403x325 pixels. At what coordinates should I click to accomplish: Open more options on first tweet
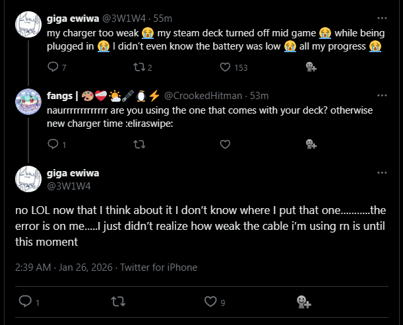[x=382, y=18]
